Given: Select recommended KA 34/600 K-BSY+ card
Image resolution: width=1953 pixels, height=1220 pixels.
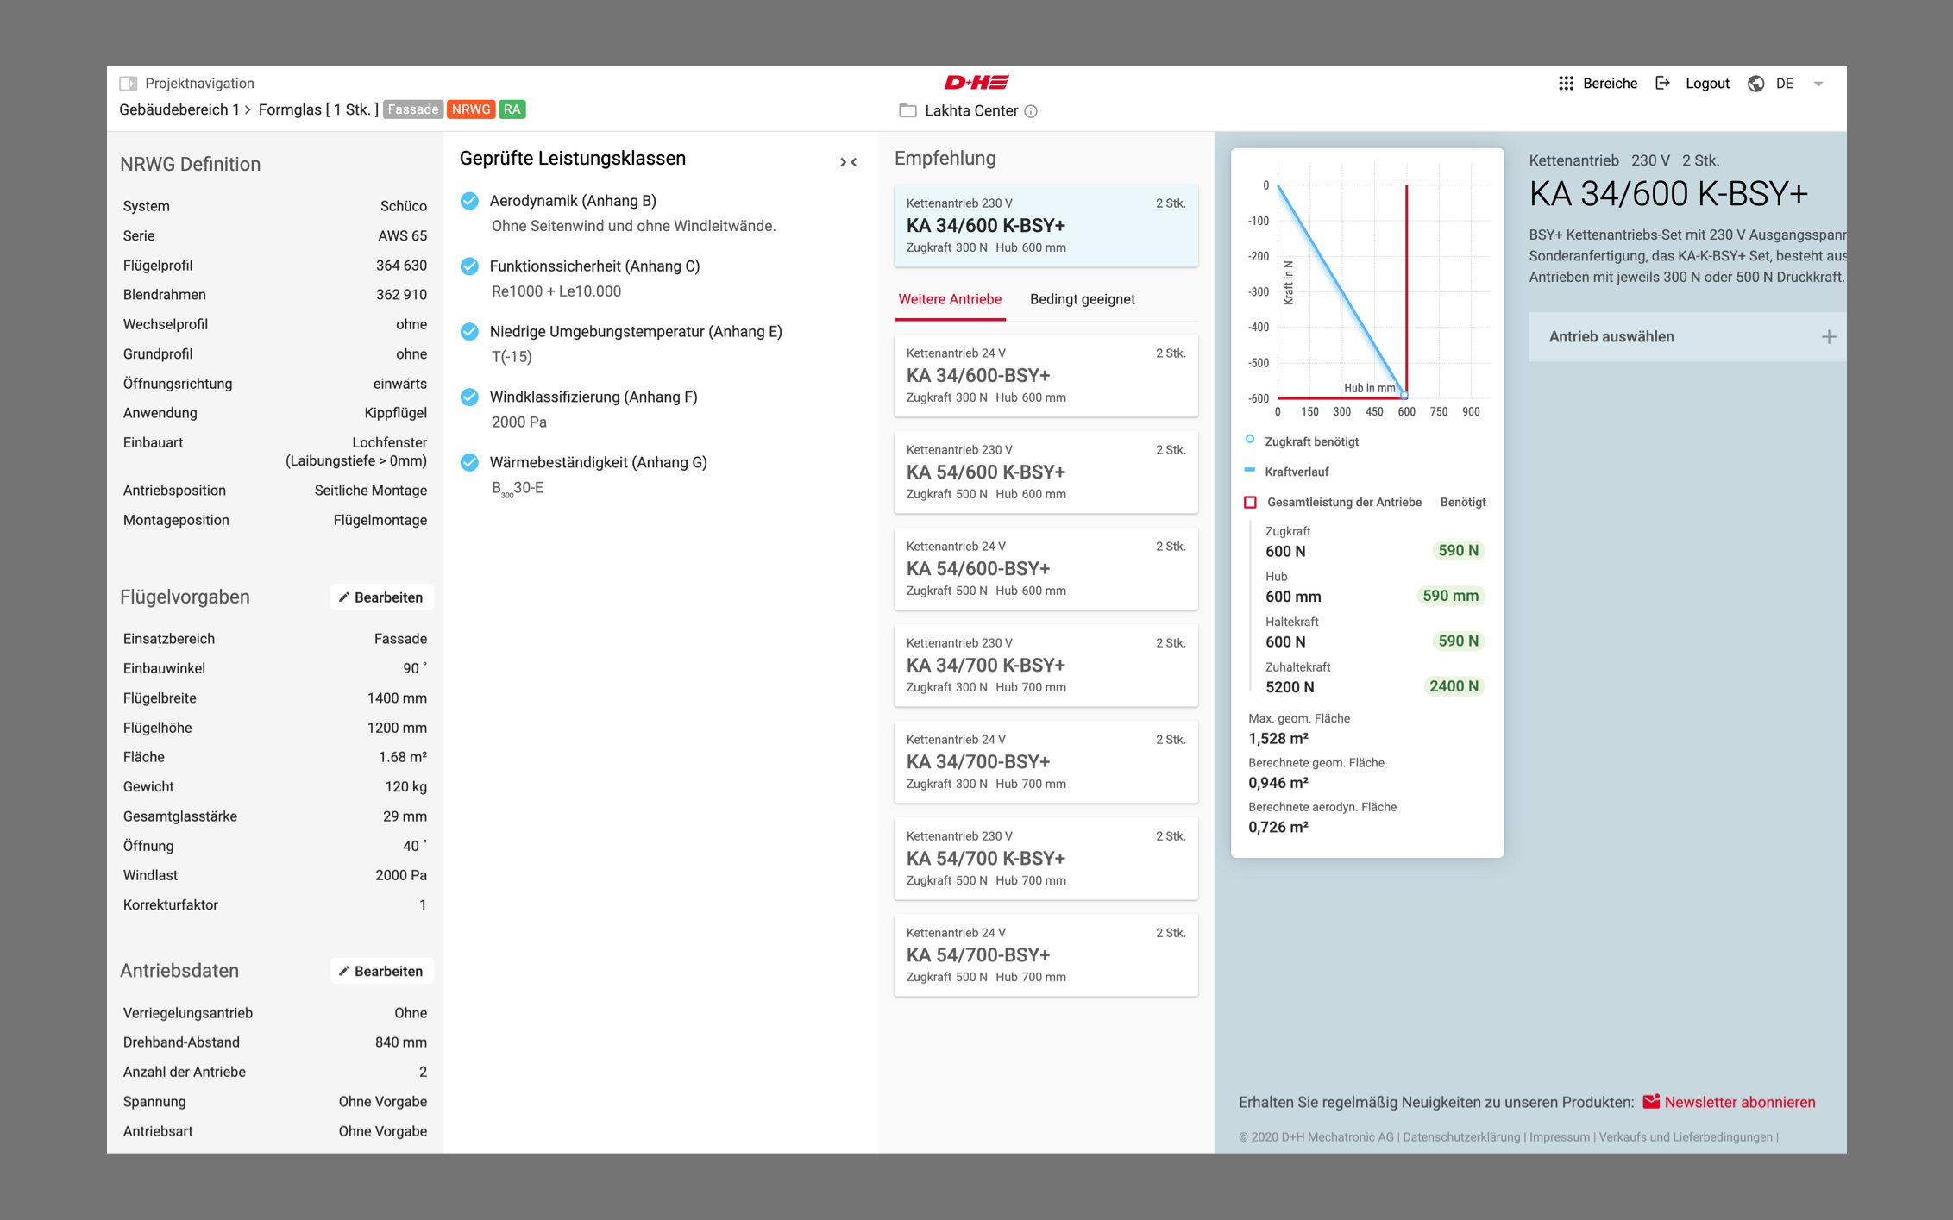Looking at the screenshot, I should 1046,226.
